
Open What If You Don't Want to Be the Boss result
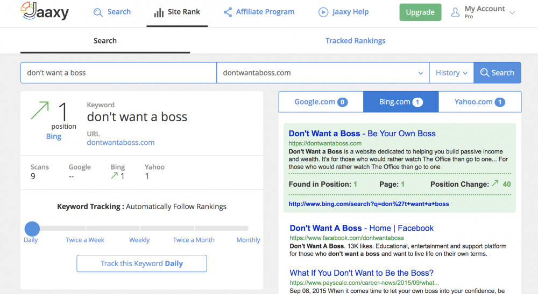click(362, 273)
